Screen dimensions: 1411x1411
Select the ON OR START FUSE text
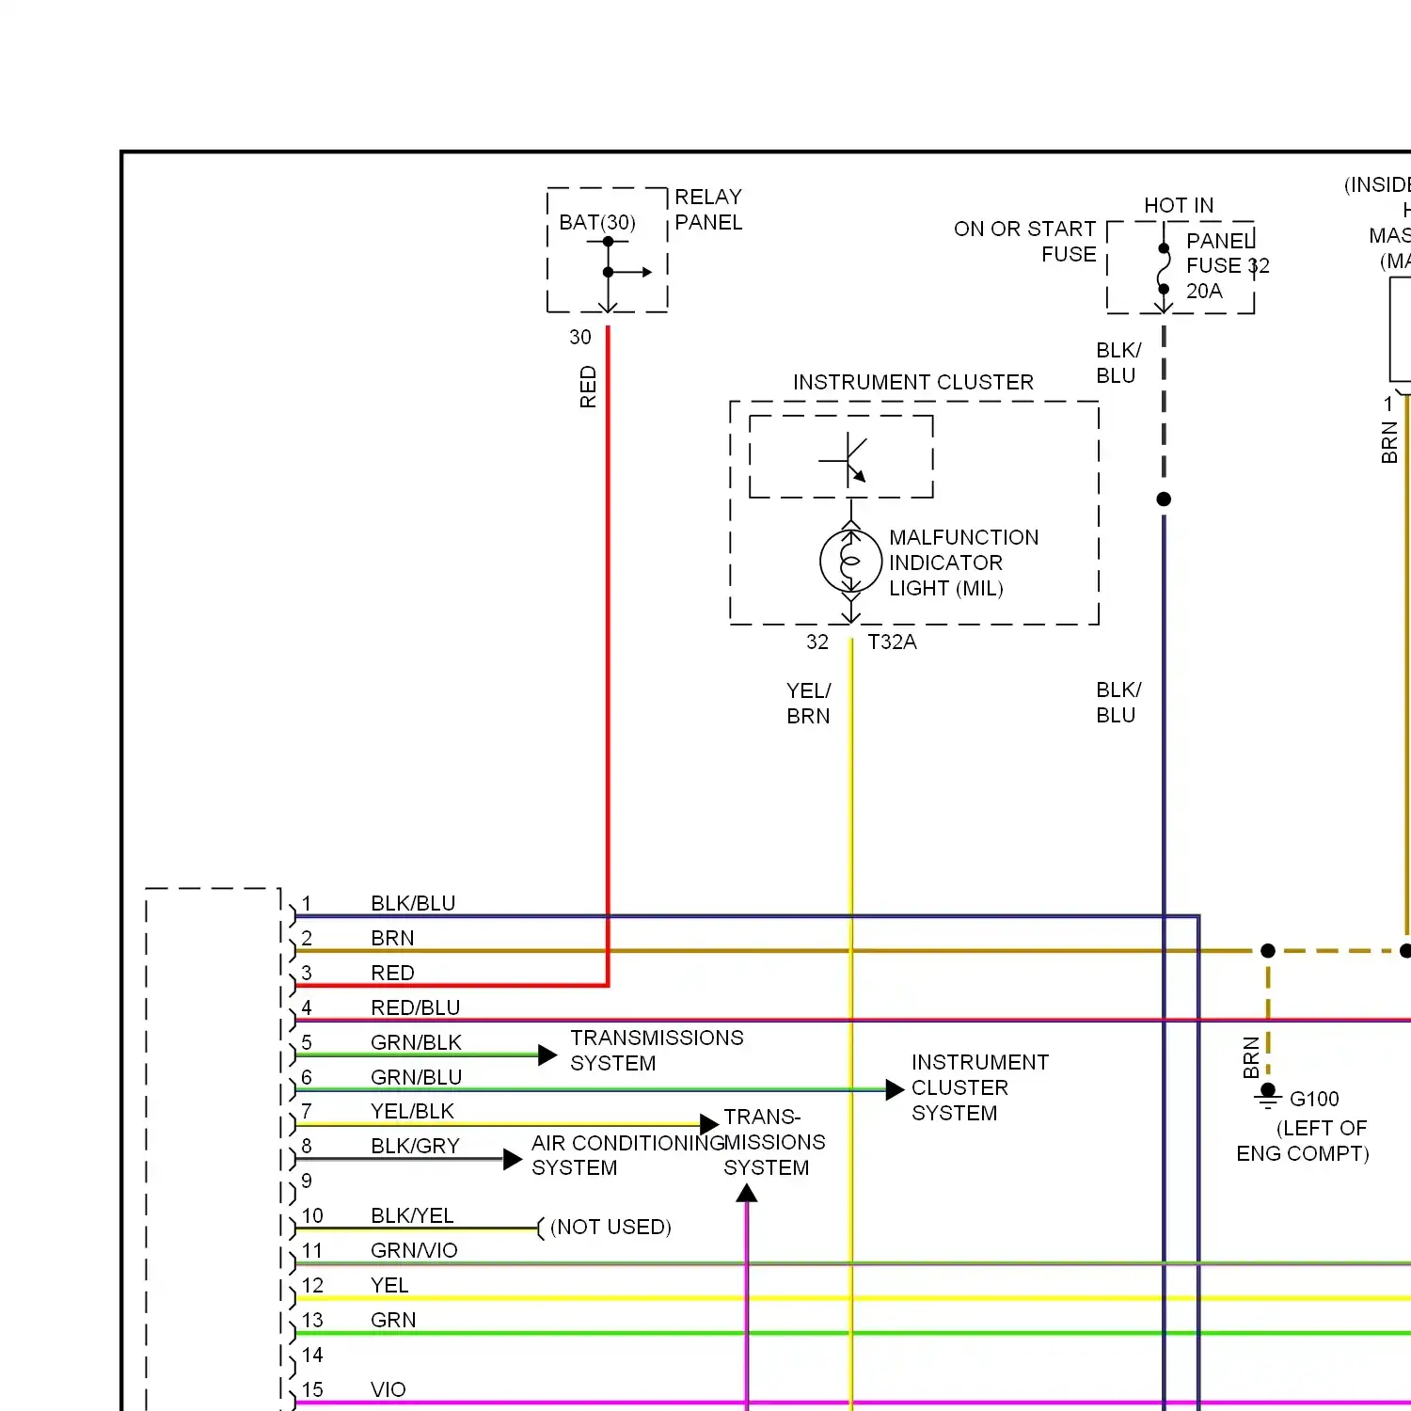pos(1025,242)
